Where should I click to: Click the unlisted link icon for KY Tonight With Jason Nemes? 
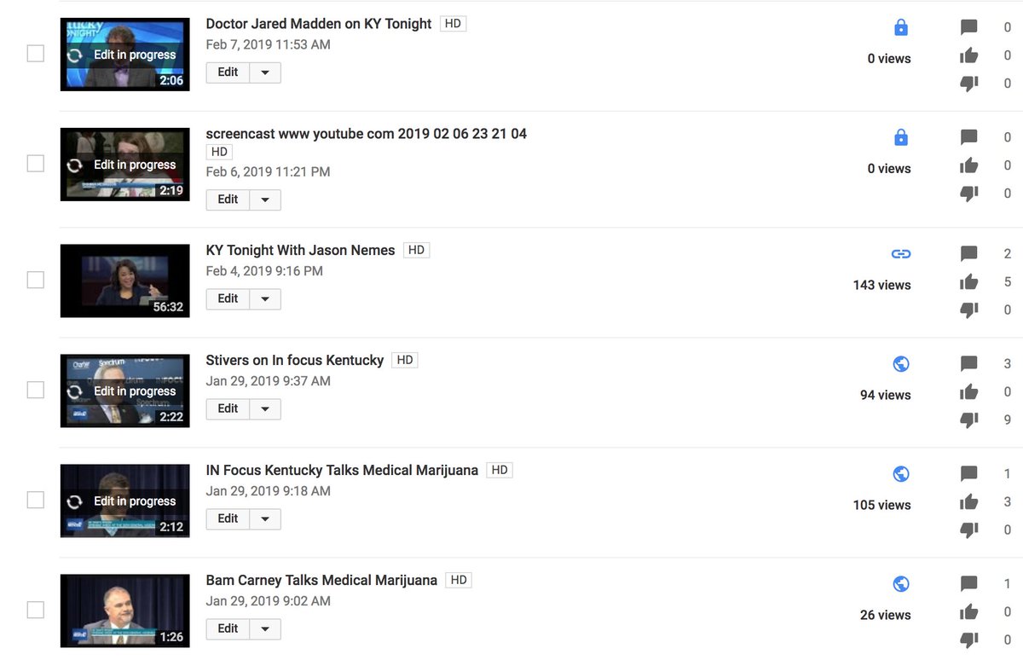point(900,253)
